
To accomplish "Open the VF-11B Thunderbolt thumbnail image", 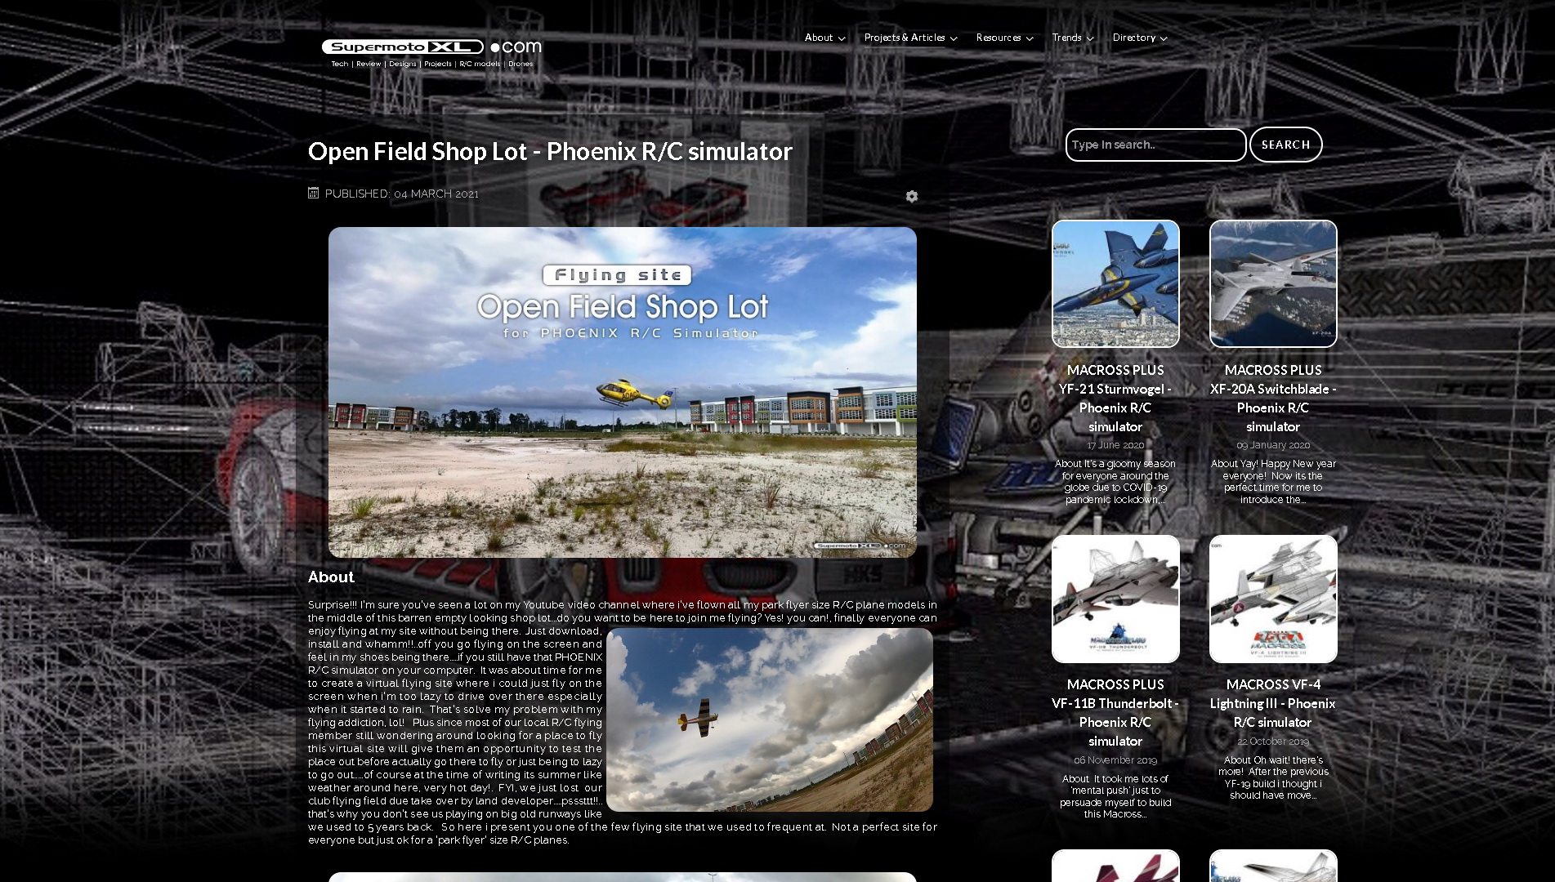I will [x=1115, y=599].
